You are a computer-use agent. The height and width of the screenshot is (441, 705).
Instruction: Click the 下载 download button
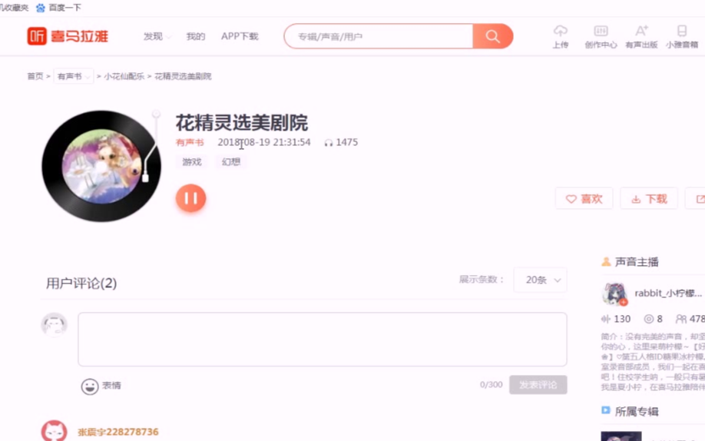click(649, 199)
